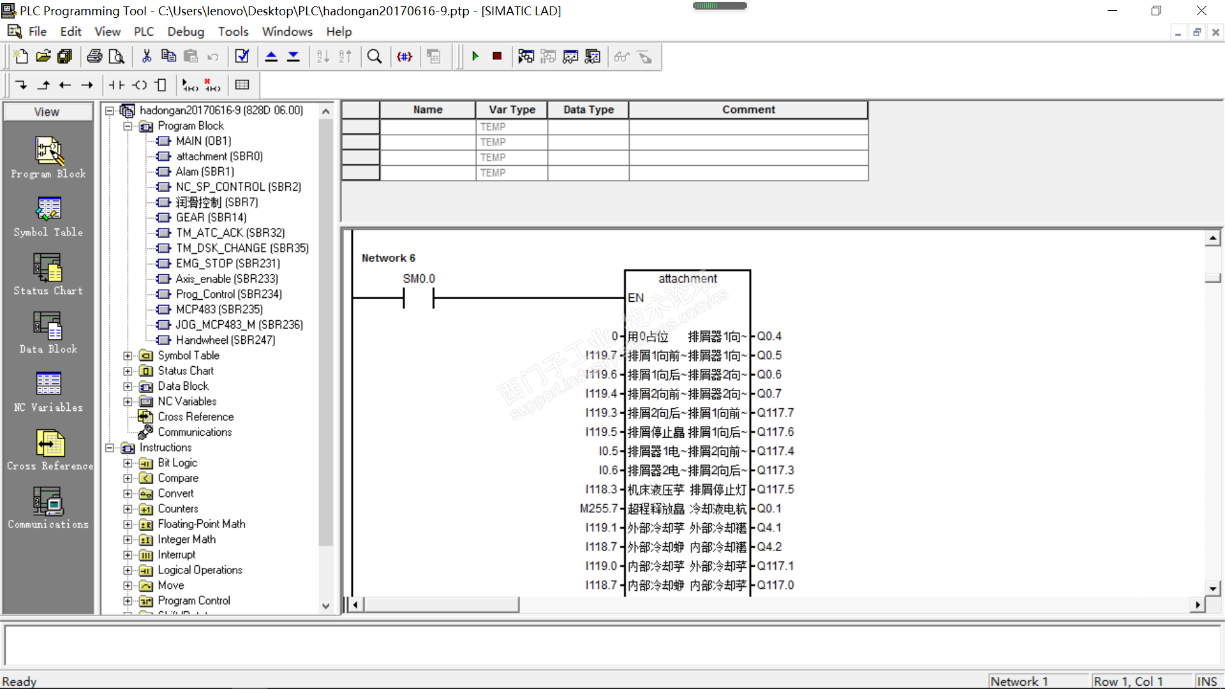Click the Insert Network toolbar icon
Image resolution: width=1225 pixels, height=689 pixels.
[x=190, y=85]
